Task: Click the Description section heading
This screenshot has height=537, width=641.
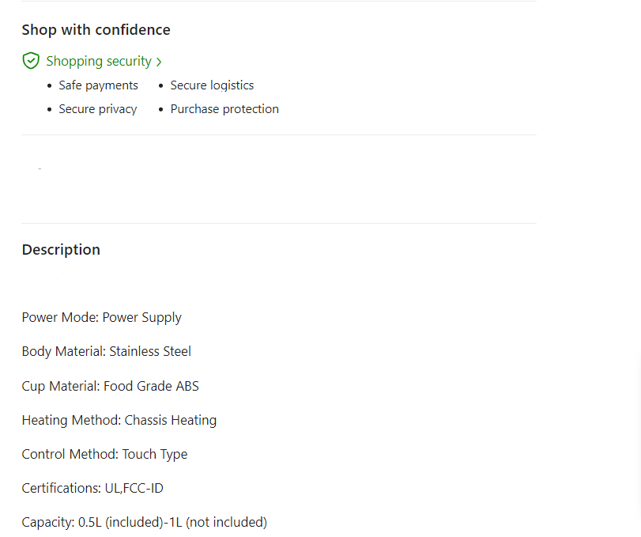Action: [61, 250]
